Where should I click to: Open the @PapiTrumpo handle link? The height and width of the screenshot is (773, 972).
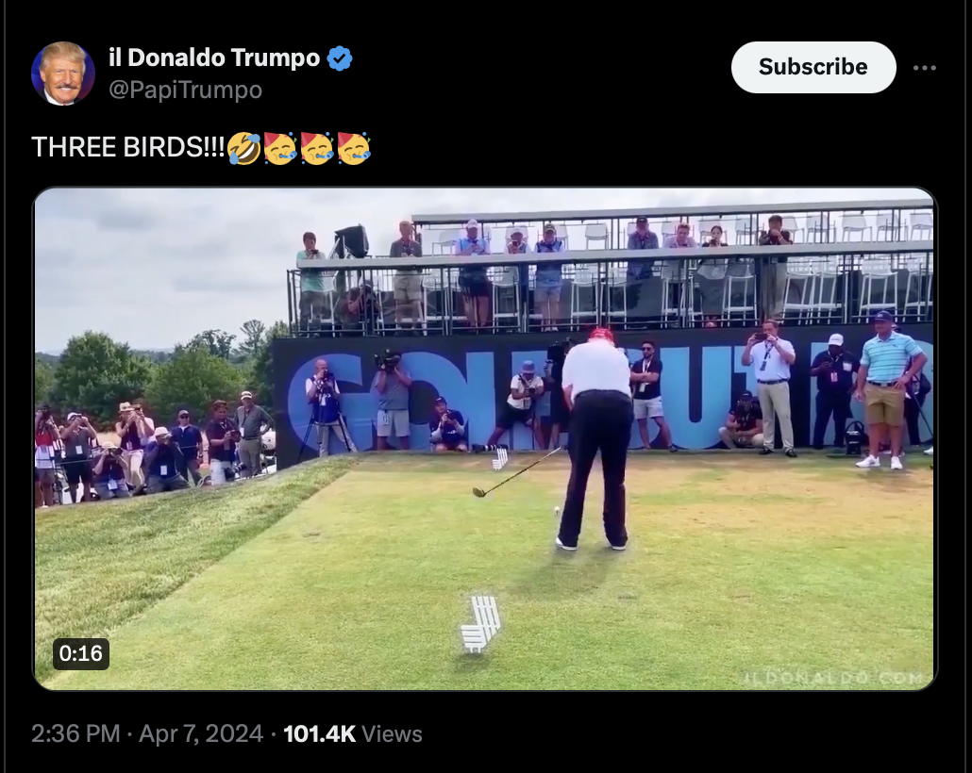pyautogui.click(x=185, y=90)
